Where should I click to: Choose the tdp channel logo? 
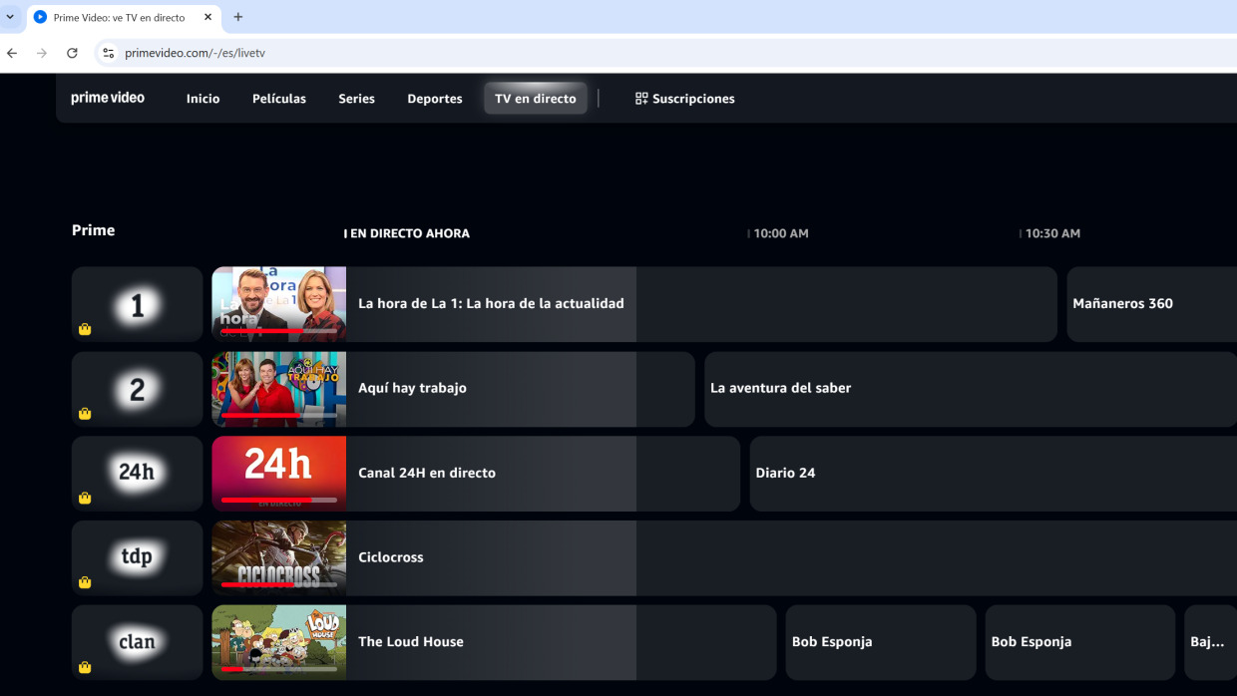[x=137, y=557]
